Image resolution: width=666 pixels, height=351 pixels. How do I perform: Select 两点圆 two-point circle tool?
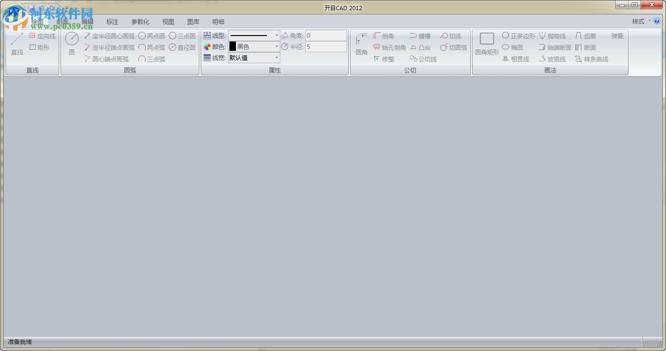pos(152,36)
